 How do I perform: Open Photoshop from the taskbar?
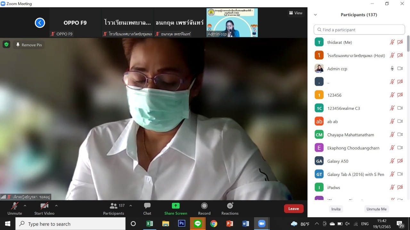(182, 224)
